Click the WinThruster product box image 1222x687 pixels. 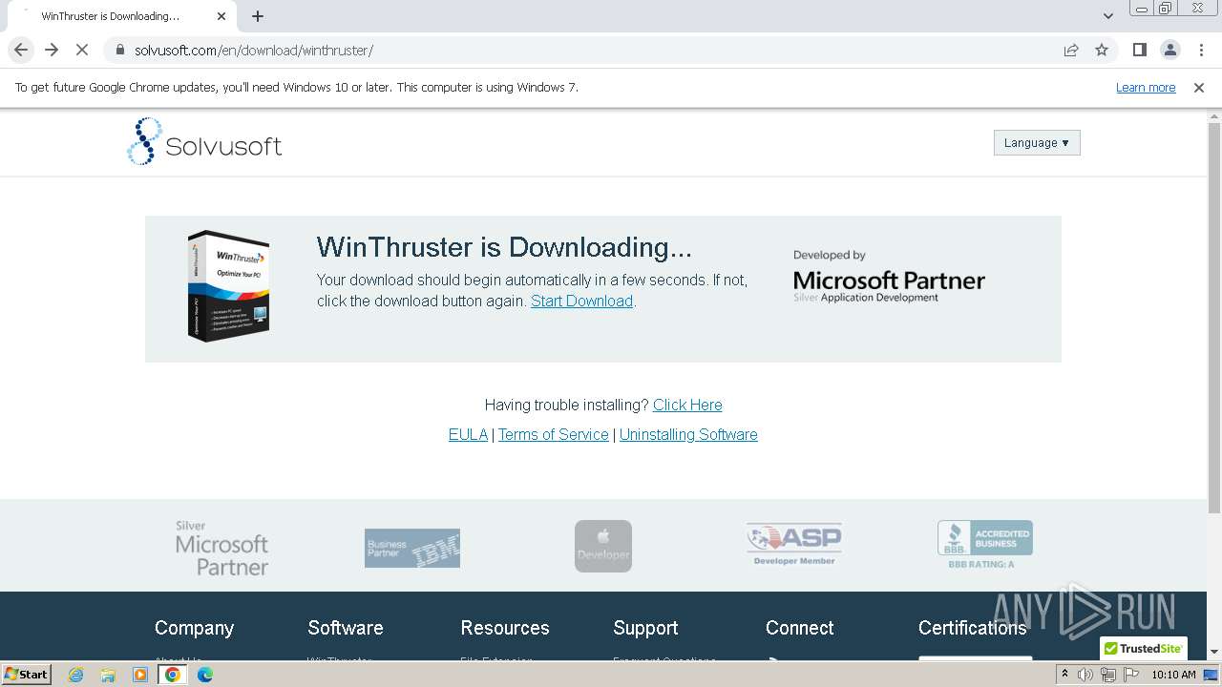coord(228,285)
